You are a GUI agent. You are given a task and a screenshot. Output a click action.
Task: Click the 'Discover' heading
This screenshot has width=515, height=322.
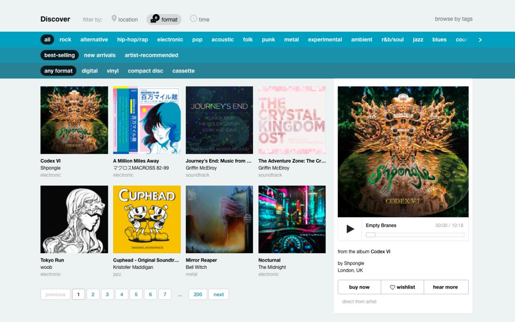pos(56,19)
